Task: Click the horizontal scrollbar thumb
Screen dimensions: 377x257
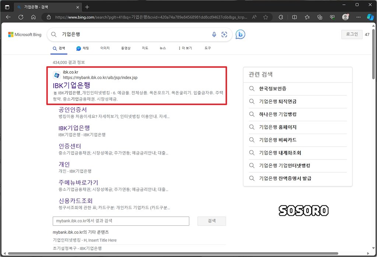Action: pos(173,253)
